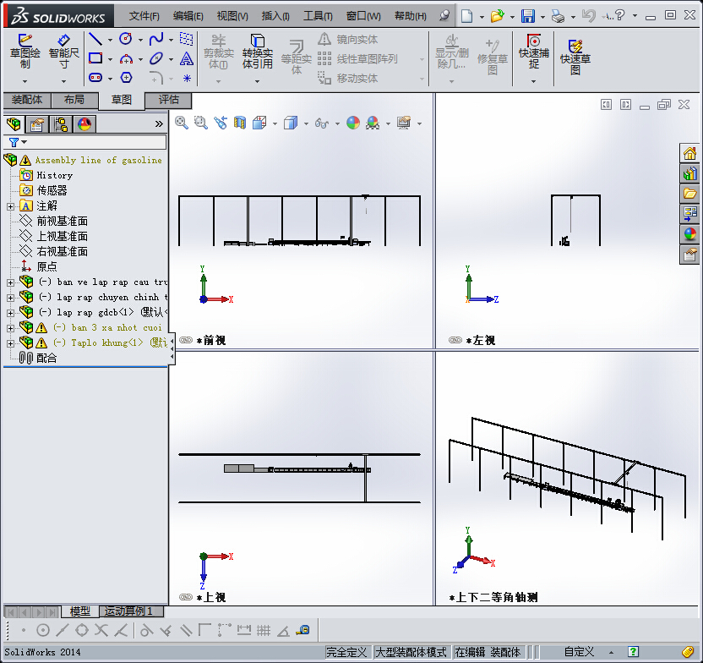Click the 快速捕捉 quick snaps tool
The height and width of the screenshot is (663, 703).
pyautogui.click(x=533, y=51)
